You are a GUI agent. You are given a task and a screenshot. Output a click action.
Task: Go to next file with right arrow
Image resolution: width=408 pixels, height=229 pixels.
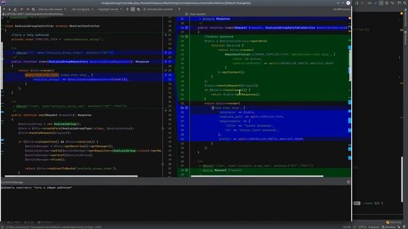[27, 9]
